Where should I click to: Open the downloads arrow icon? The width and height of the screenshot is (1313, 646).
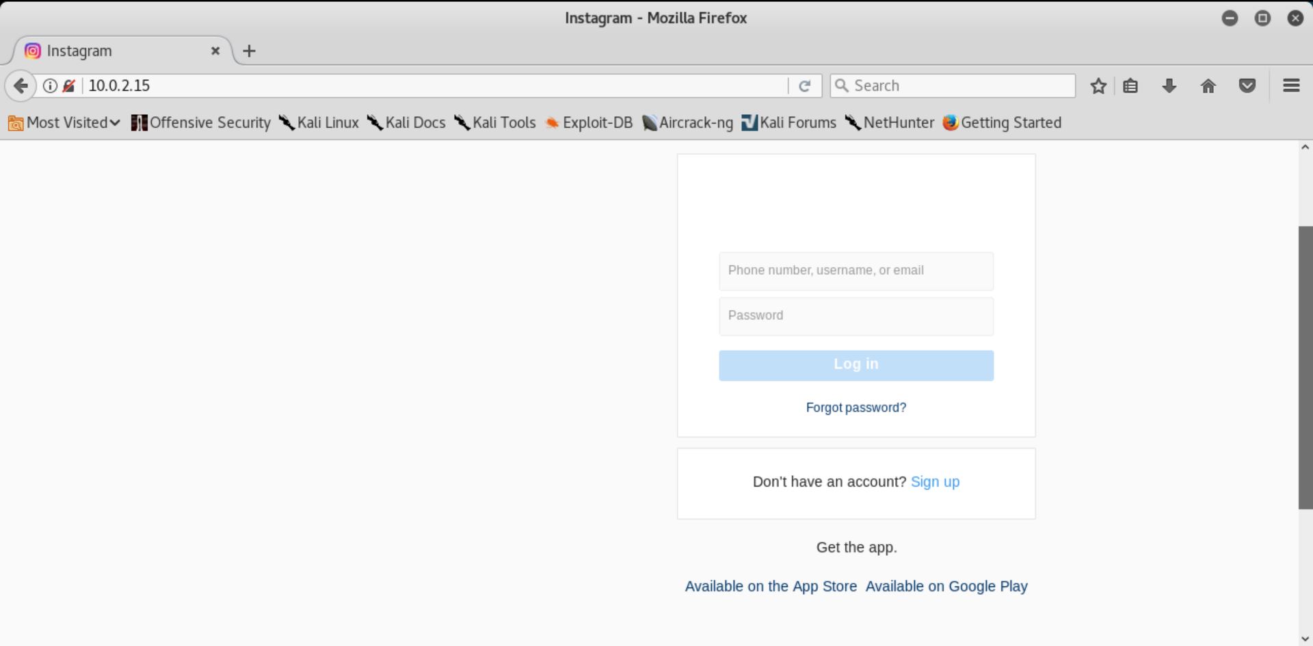click(x=1169, y=85)
